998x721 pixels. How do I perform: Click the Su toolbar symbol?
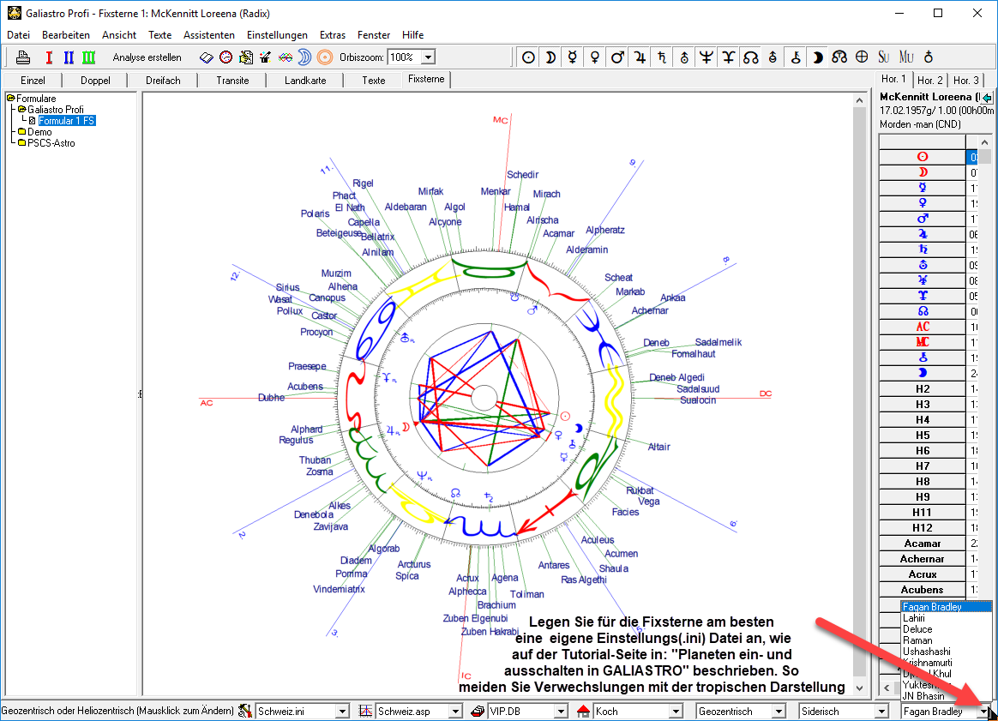tap(883, 57)
